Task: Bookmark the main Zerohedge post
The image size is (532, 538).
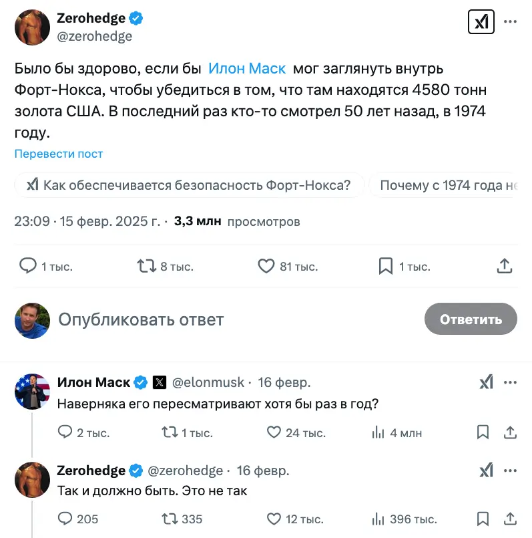Action: [x=386, y=266]
